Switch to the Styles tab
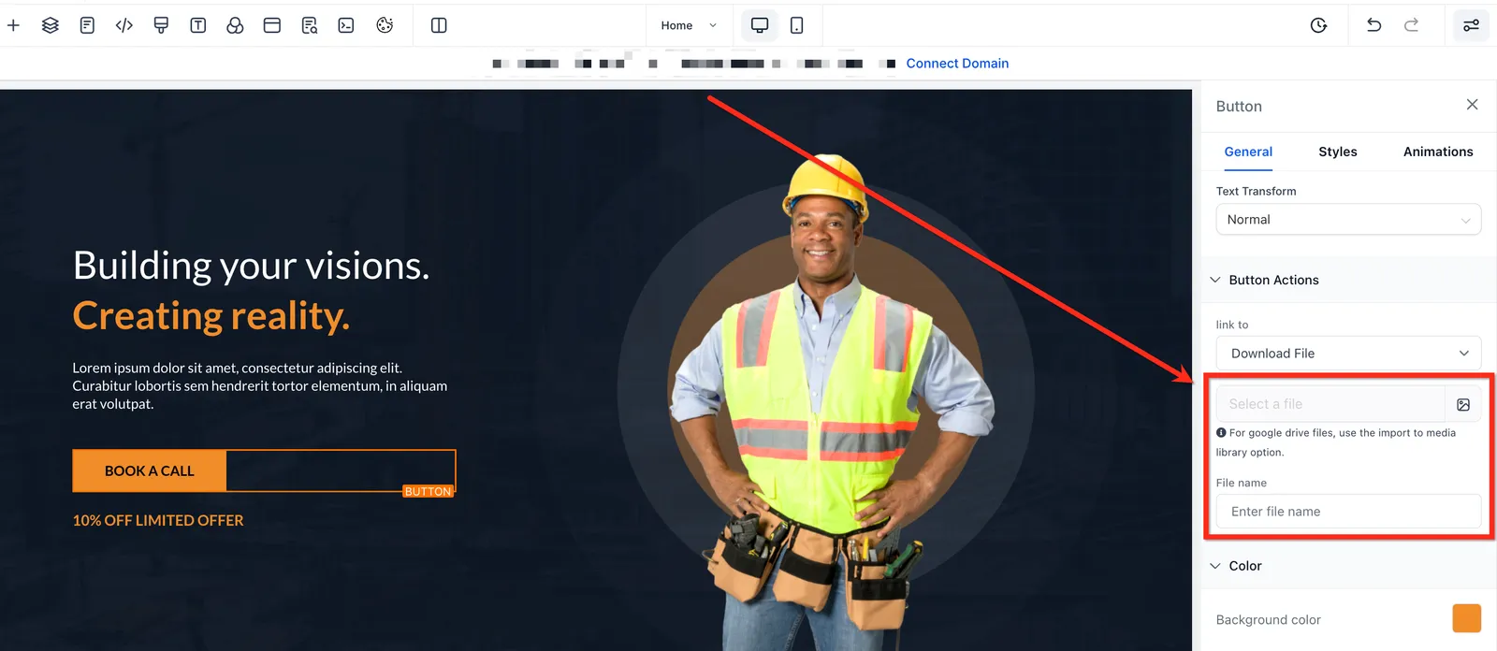The image size is (1497, 651). point(1338,152)
